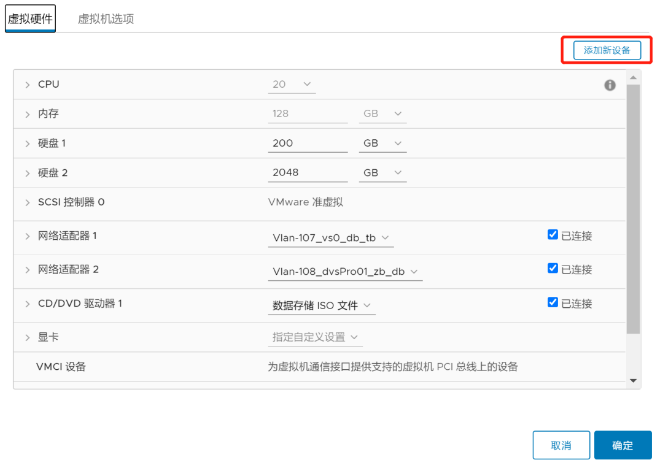Open the 硬盘 2 GB unit dropdown
Viewport: 663px width, 471px height.
point(382,173)
